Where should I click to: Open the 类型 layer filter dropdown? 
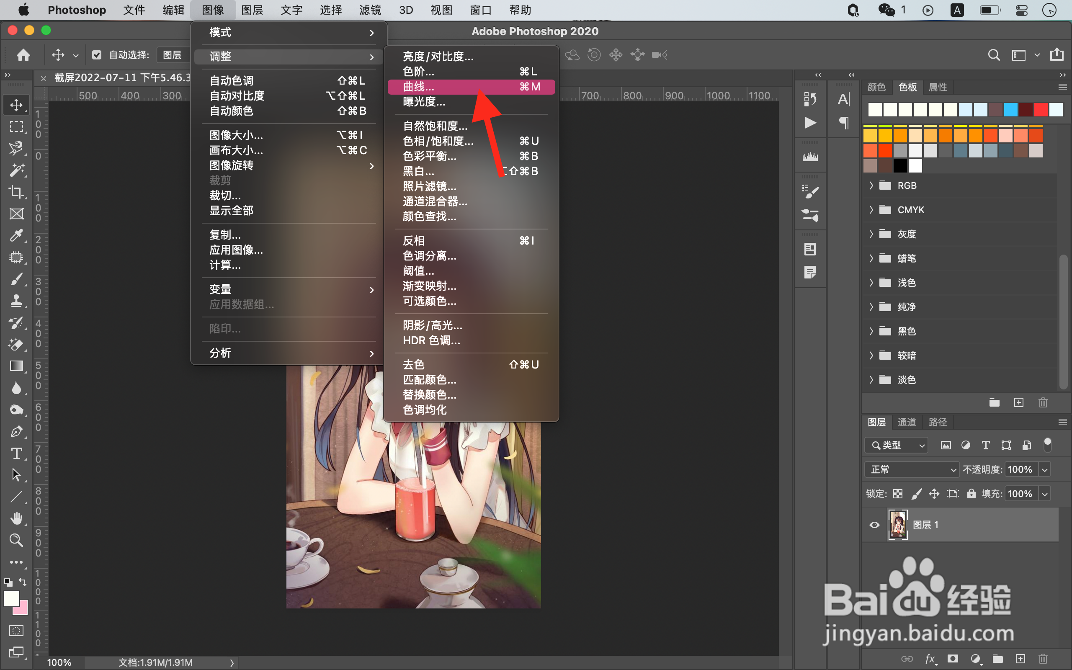[x=896, y=445]
